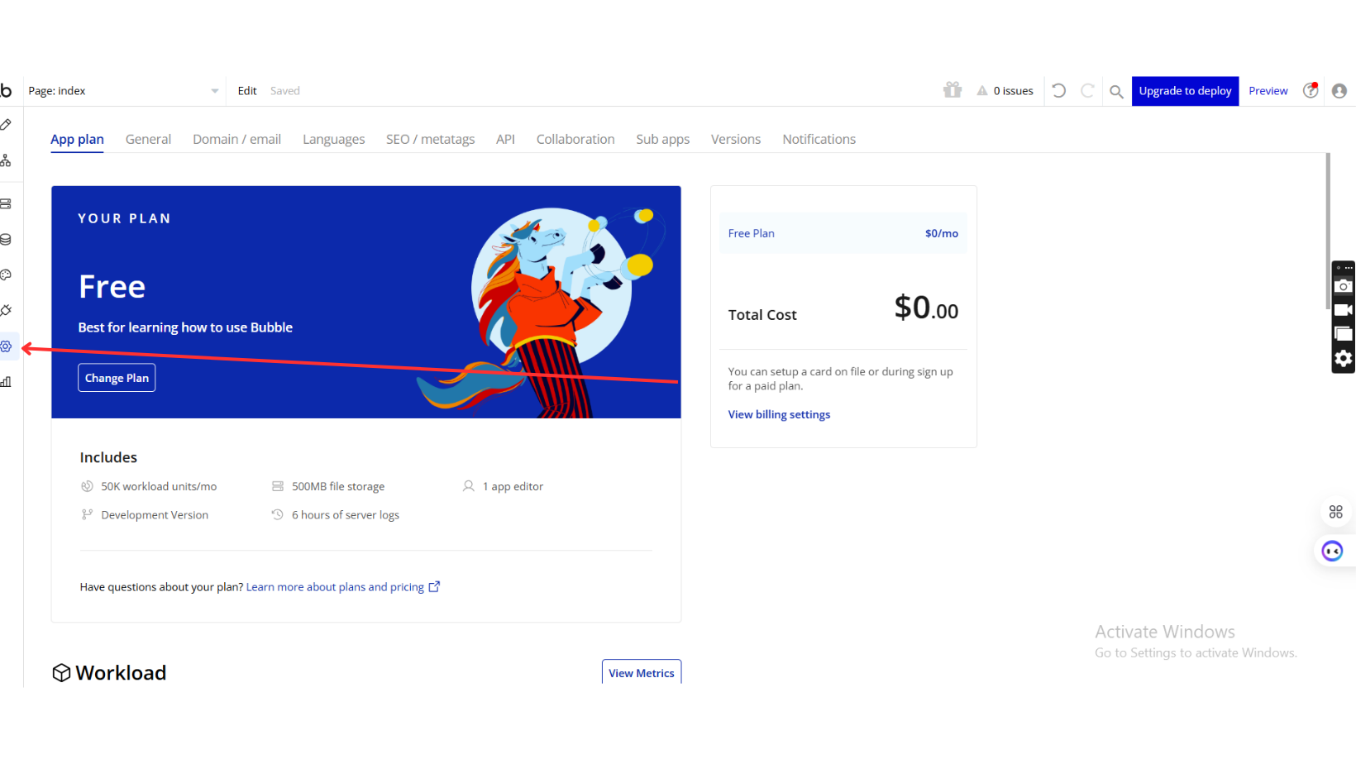The image size is (1356, 764).
Task: Open the Logs chart icon in sidebar
Action: coord(6,381)
